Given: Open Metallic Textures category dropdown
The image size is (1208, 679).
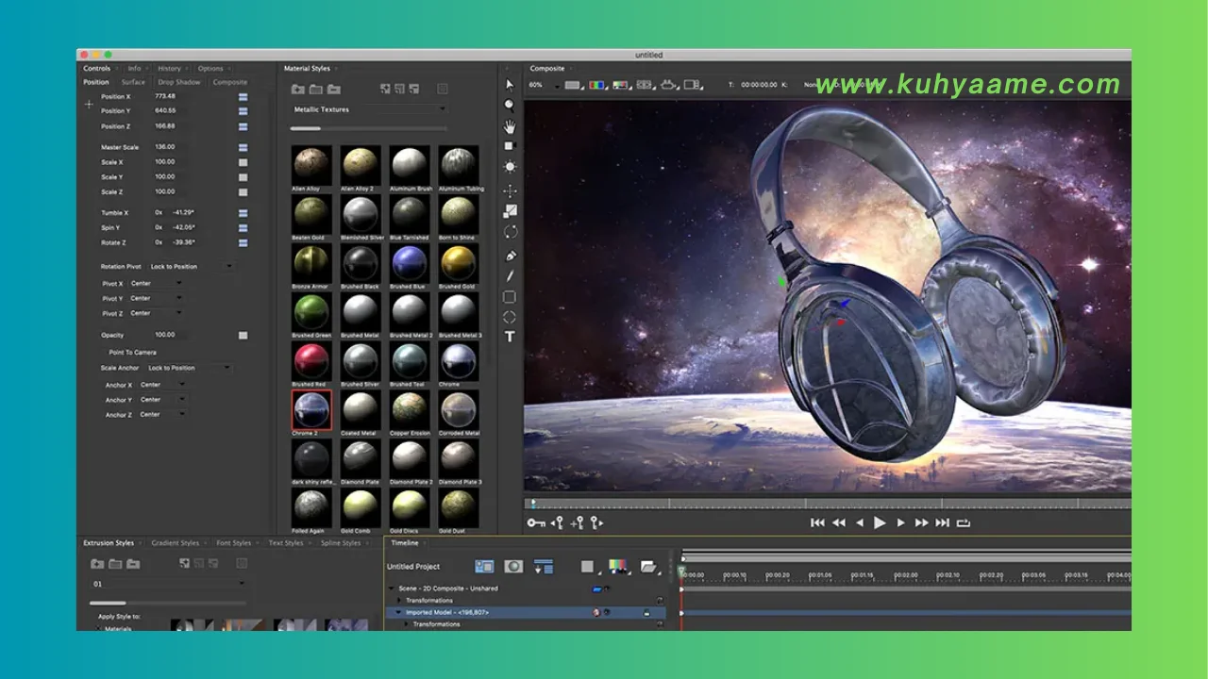Looking at the screenshot, I should point(368,109).
